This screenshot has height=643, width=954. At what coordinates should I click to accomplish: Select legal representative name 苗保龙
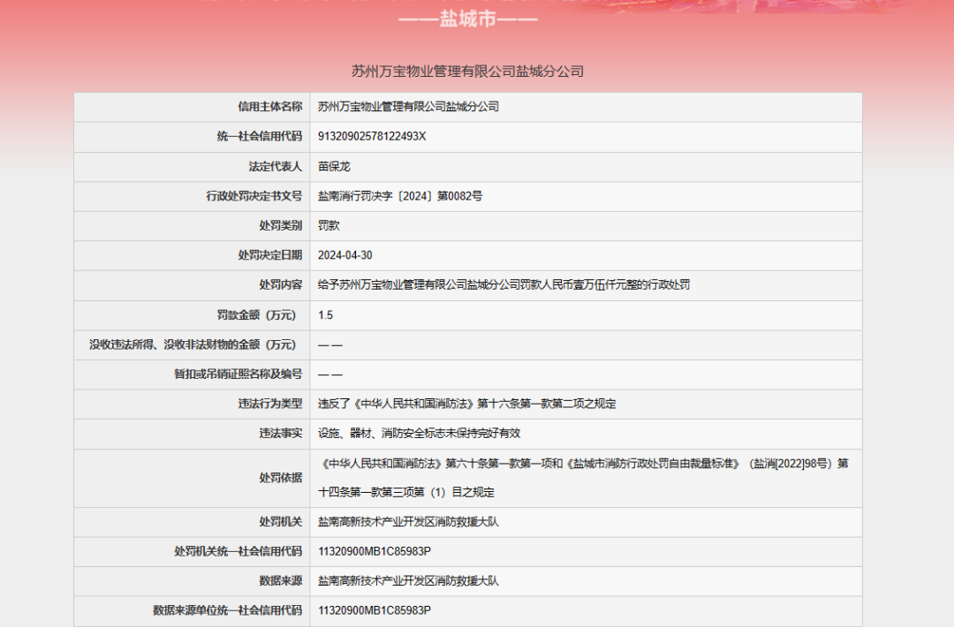(334, 166)
